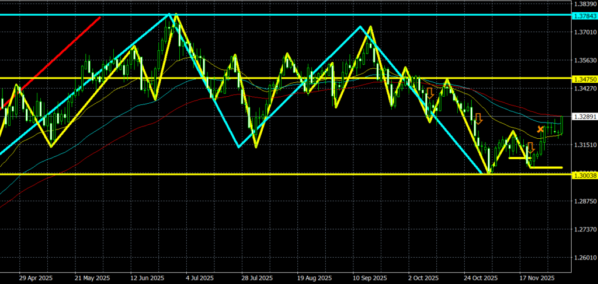Select the middle orange down arrow

tap(478, 119)
